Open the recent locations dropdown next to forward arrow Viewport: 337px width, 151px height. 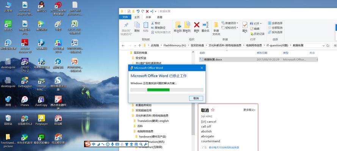tap(135, 46)
